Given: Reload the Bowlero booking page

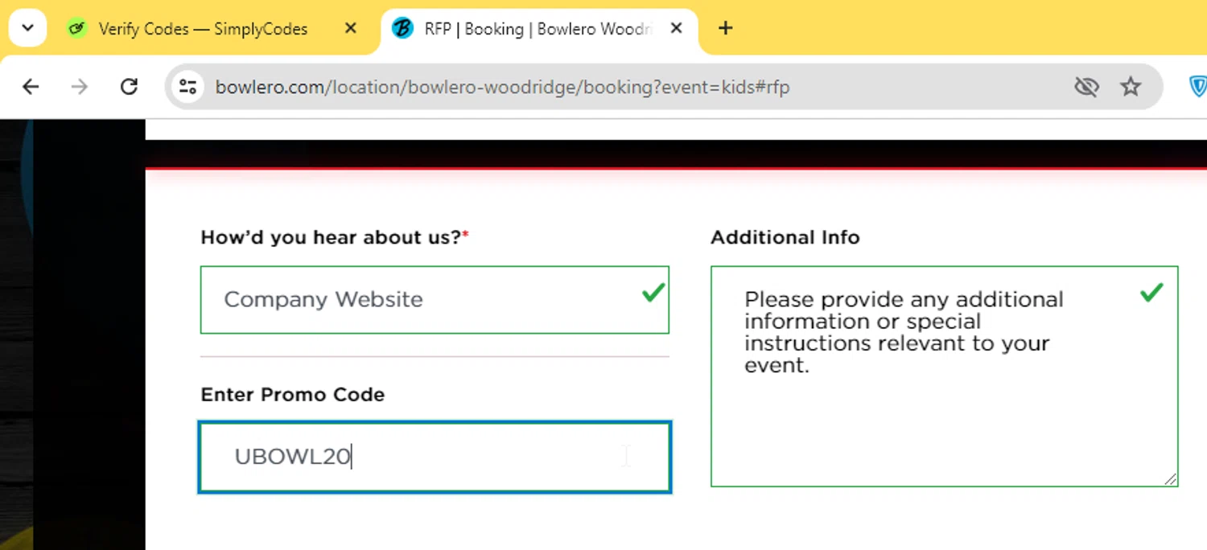Looking at the screenshot, I should pyautogui.click(x=129, y=87).
